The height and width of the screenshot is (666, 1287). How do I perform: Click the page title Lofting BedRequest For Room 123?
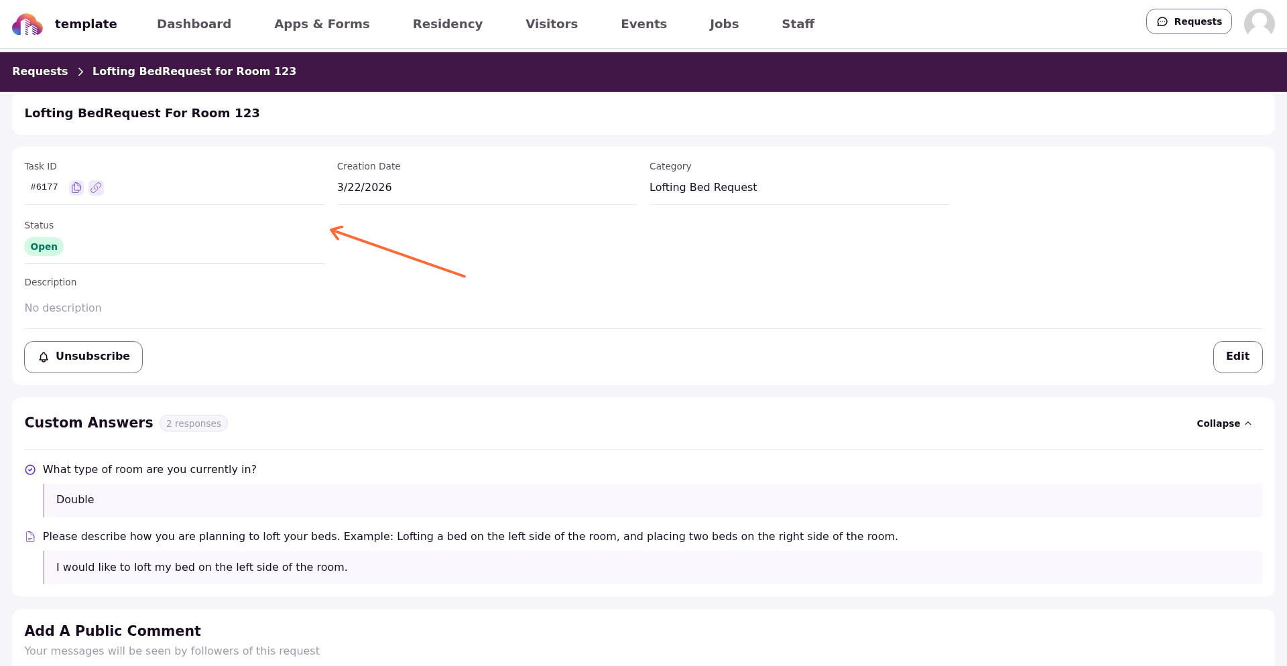tap(142, 113)
